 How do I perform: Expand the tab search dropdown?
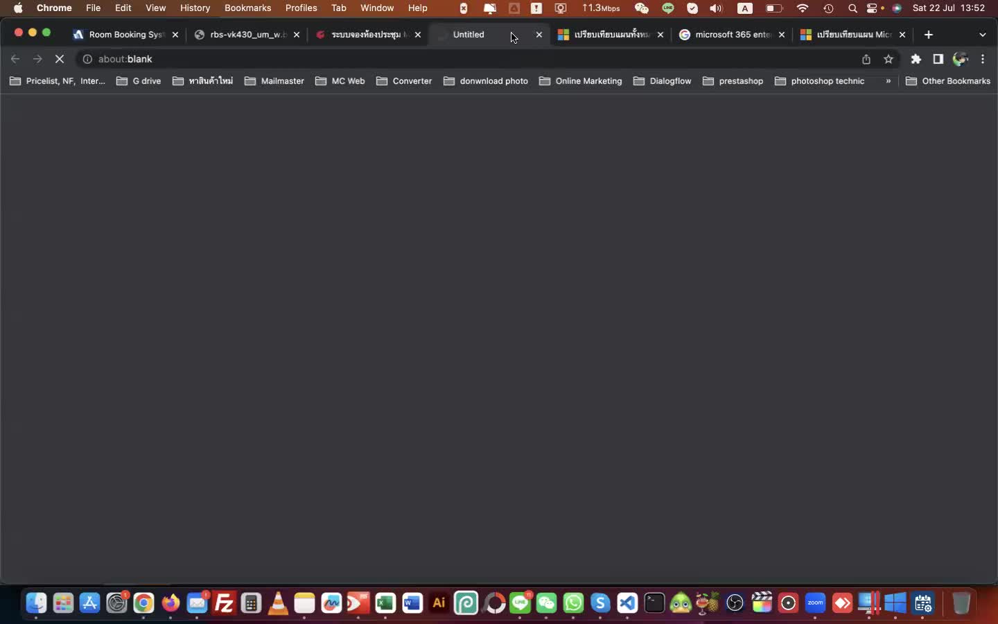pyautogui.click(x=983, y=35)
